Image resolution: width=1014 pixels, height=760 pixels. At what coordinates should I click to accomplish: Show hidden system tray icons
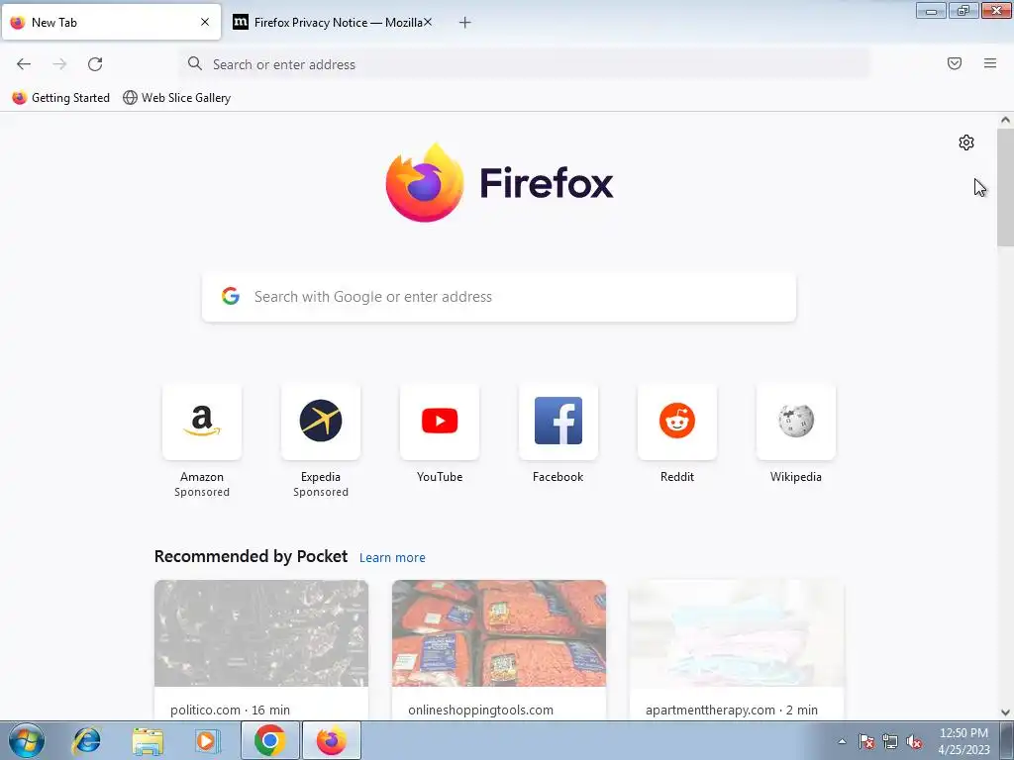[842, 741]
